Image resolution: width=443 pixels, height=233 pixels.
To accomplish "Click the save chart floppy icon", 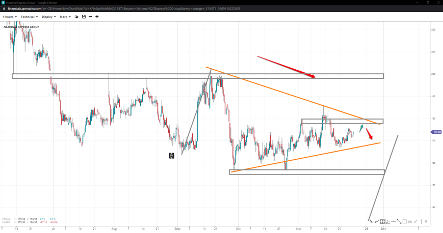I will (84, 17).
